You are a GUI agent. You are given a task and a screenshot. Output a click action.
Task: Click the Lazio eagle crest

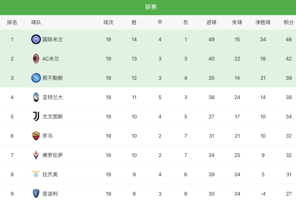coord(36,174)
